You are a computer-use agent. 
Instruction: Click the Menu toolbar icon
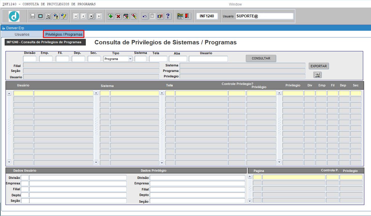pyautogui.click(x=180, y=16)
